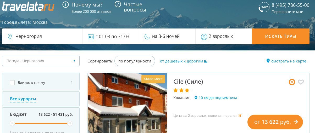Open the от 13 622 руб. price button

coord(275,122)
